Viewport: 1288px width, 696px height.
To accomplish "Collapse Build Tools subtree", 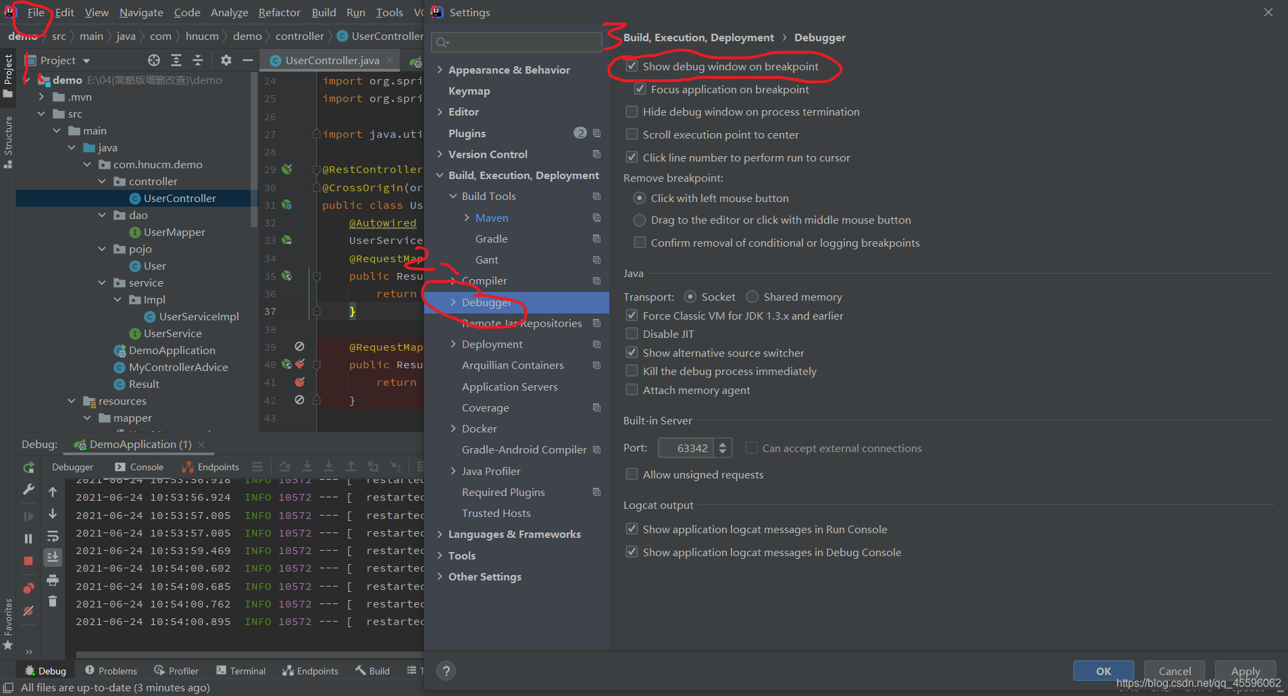I will click(x=453, y=196).
